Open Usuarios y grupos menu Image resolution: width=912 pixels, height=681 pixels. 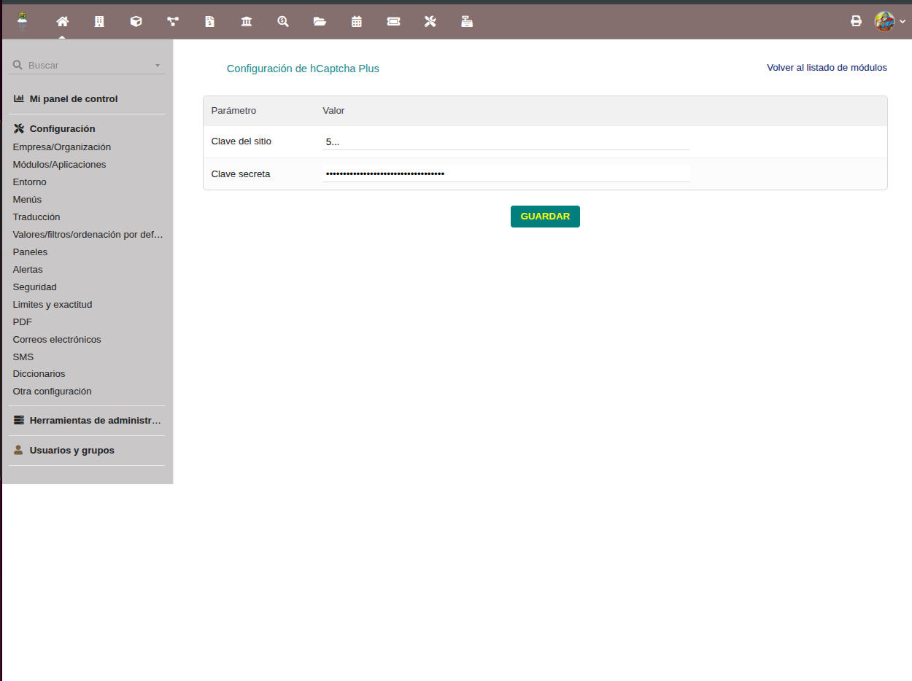[72, 450]
